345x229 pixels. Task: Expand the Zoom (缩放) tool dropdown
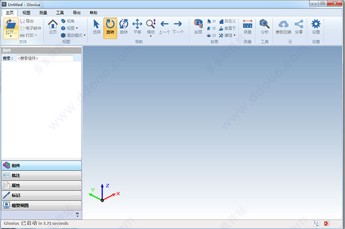151,37
